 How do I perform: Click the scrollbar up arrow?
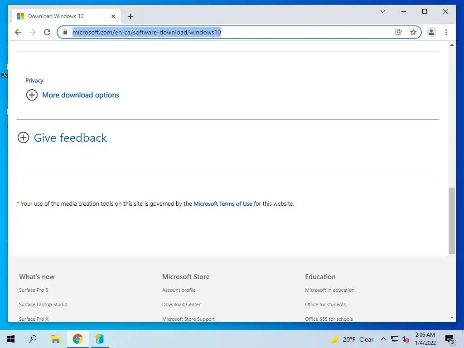pos(452,45)
